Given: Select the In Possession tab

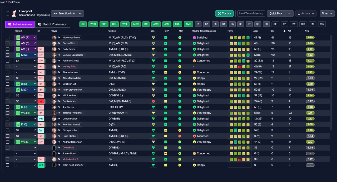Looking at the screenshot, I should [20, 24].
